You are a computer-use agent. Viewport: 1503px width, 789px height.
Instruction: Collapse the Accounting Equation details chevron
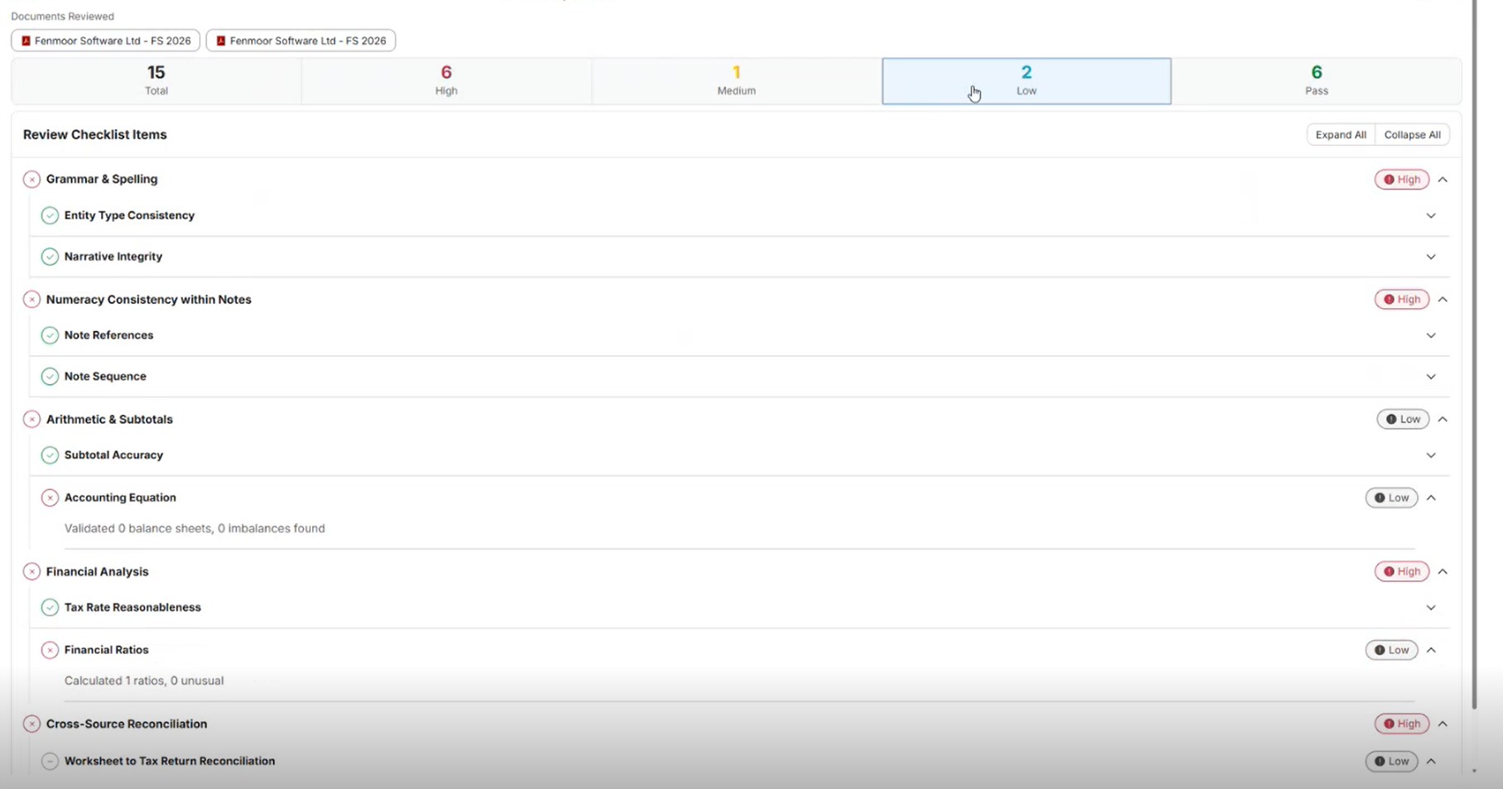(1431, 498)
